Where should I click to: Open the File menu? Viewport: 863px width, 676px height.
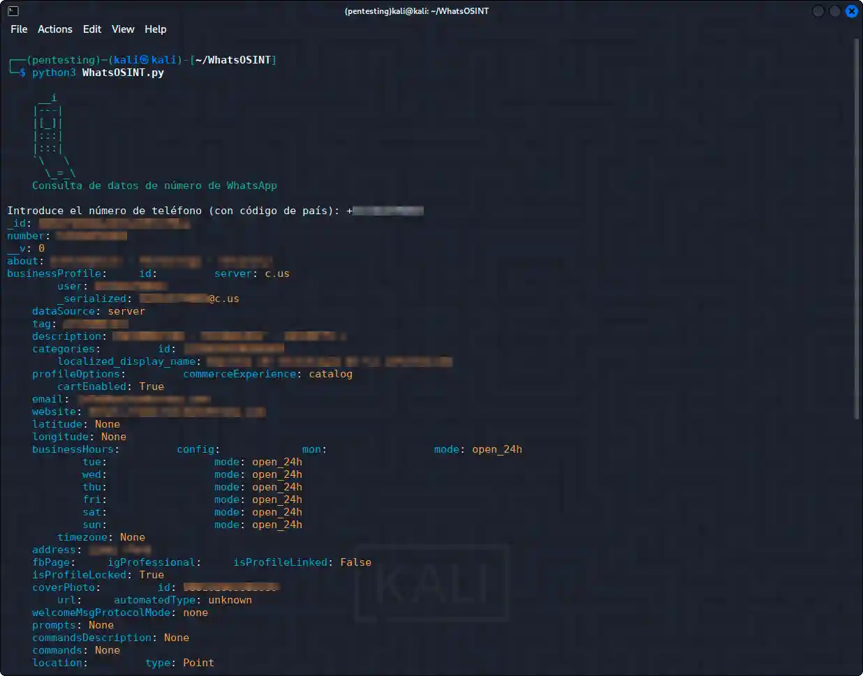click(19, 29)
